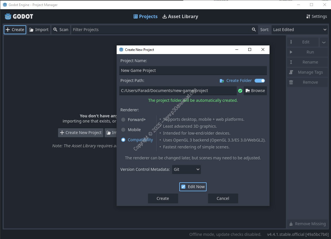Expand the chevron next to the Edit button
Viewport: 331px width, 239px height.
324,42
